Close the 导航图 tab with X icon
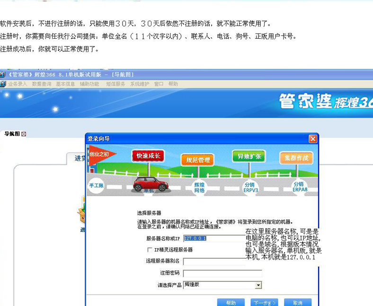Image resolution: width=373 pixels, height=306 pixels. 24,134
